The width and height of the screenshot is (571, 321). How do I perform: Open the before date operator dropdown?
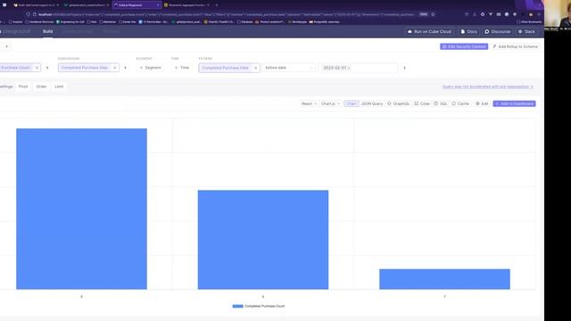(x=288, y=68)
